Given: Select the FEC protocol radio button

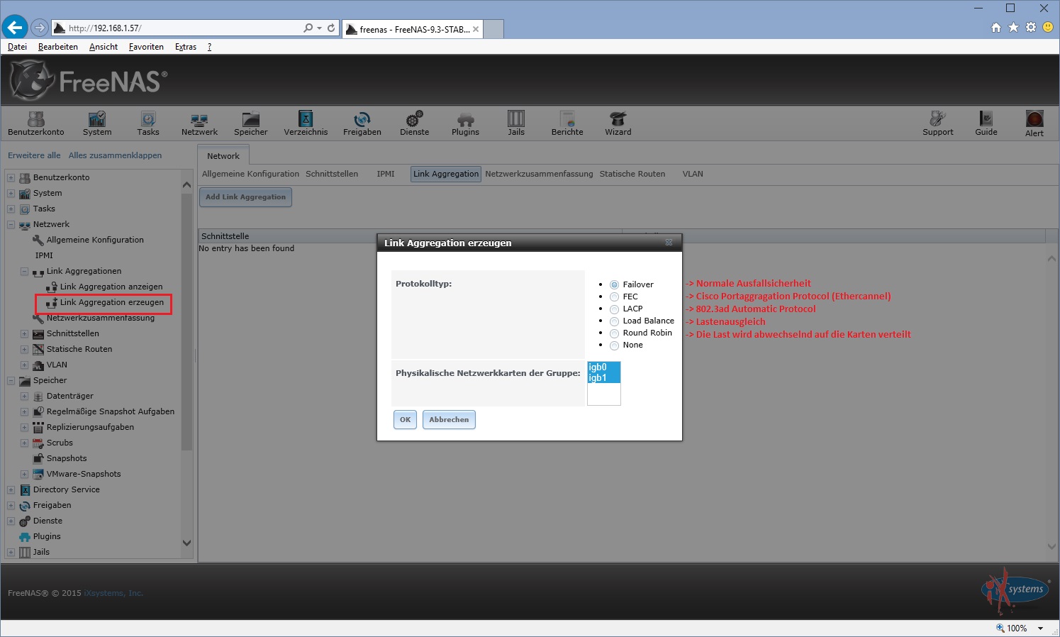Looking at the screenshot, I should pos(614,297).
